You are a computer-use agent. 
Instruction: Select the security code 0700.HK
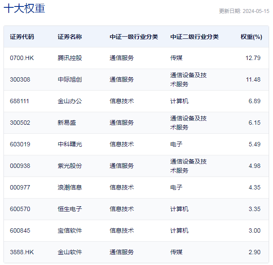(22, 58)
